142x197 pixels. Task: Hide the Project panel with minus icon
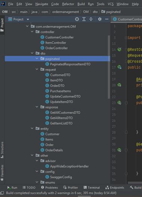(107, 19)
